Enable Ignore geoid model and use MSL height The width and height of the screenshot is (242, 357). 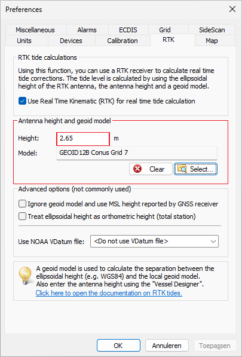[22, 204]
